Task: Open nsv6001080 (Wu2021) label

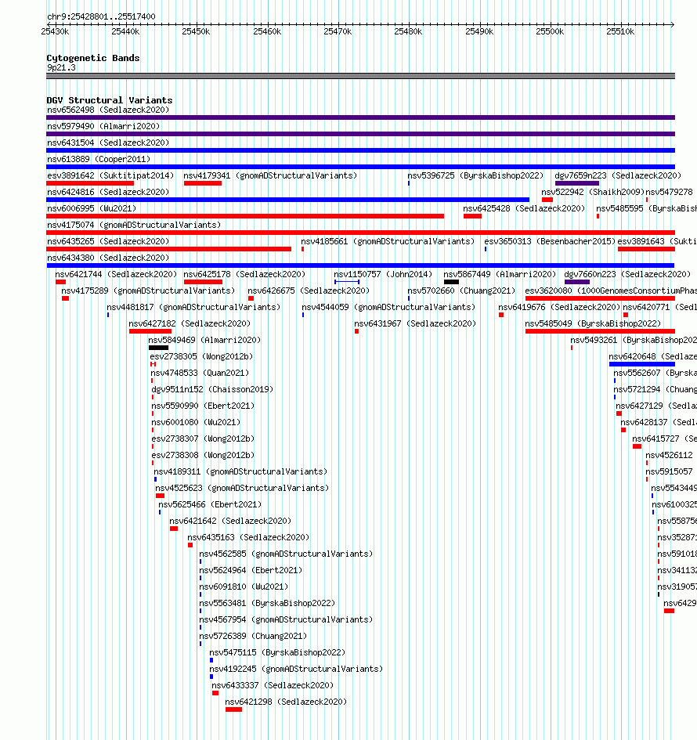Action: (x=196, y=422)
